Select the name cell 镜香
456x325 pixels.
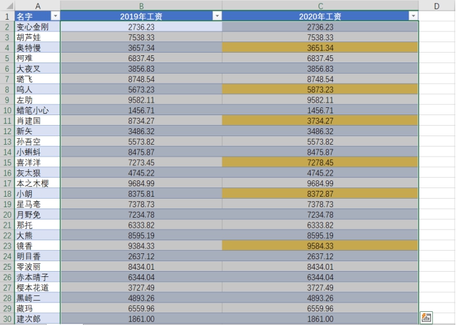(x=38, y=245)
